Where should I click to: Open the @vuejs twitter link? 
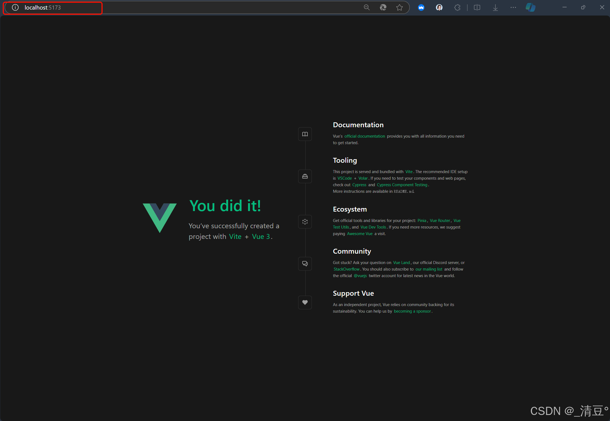(x=360, y=276)
